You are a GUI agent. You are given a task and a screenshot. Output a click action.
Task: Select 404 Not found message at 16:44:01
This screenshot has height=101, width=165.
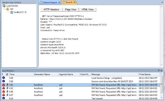(114, 88)
